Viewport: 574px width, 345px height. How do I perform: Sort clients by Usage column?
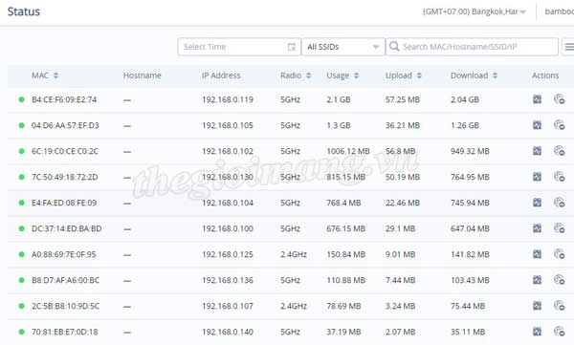point(356,75)
